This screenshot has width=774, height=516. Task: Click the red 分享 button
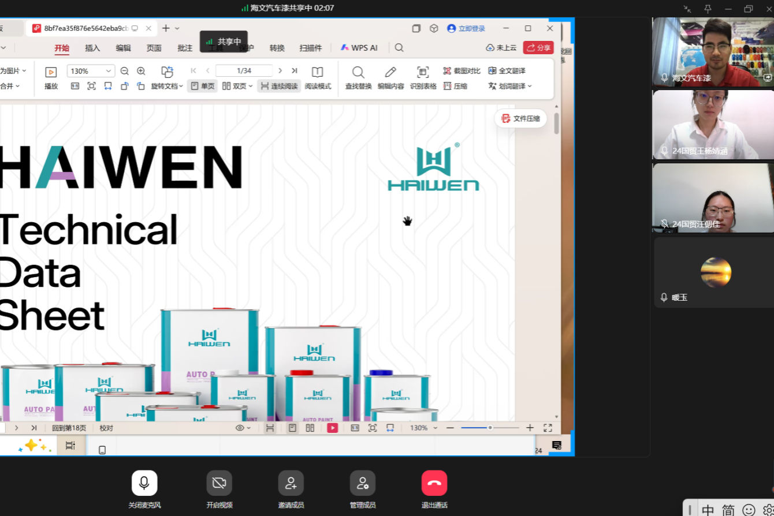pos(538,48)
